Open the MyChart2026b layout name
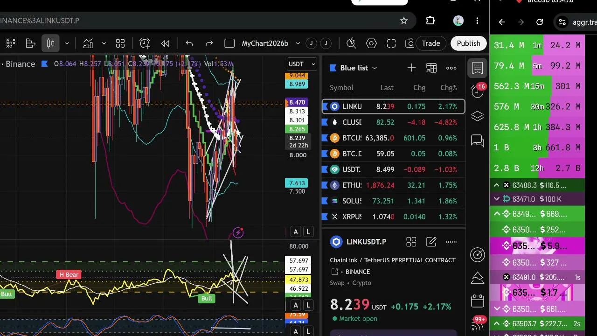Image resolution: width=597 pixels, height=336 pixels. click(x=265, y=43)
